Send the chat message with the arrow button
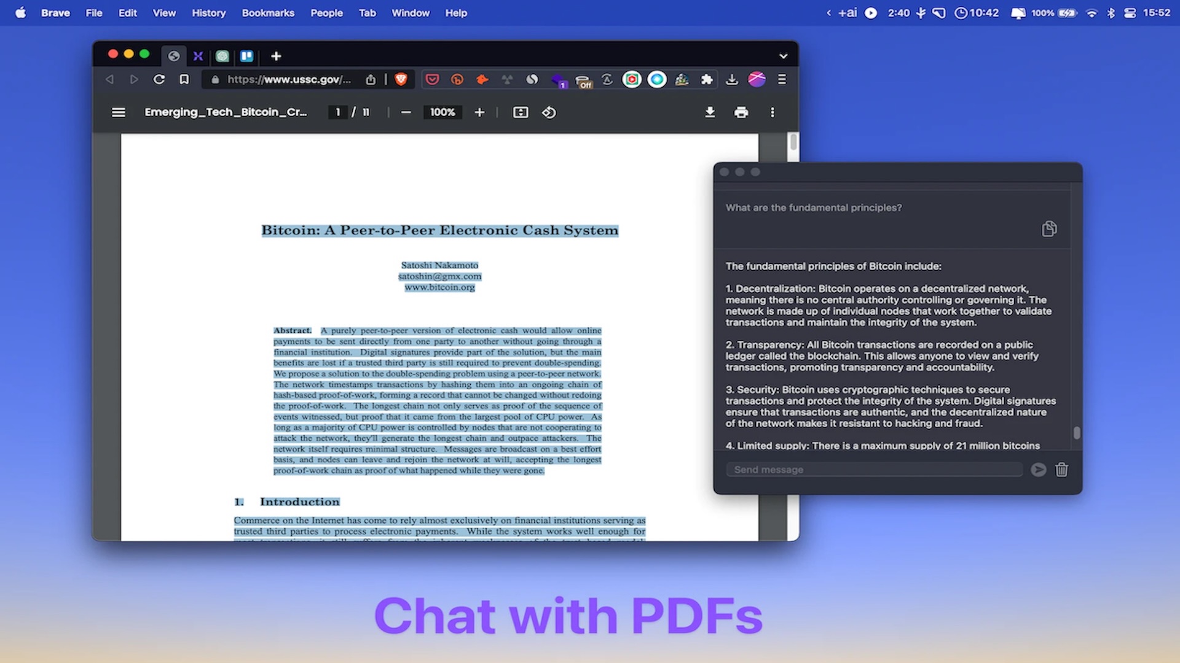The image size is (1180, 663). (1037, 469)
